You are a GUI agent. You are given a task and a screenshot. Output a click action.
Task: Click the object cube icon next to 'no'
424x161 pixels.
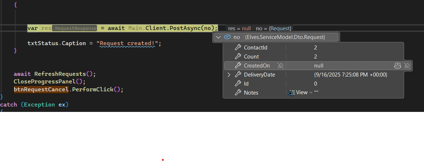point(227,37)
